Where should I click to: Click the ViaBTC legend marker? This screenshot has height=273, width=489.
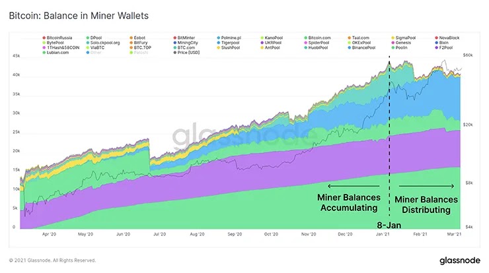click(88, 47)
